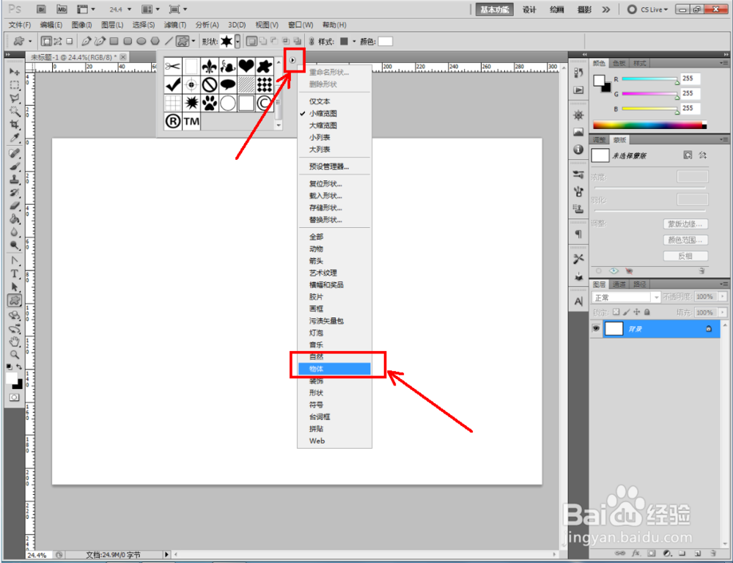Enable Fill Pixels mode in options bar
This screenshot has height=563, width=733.
(69, 41)
